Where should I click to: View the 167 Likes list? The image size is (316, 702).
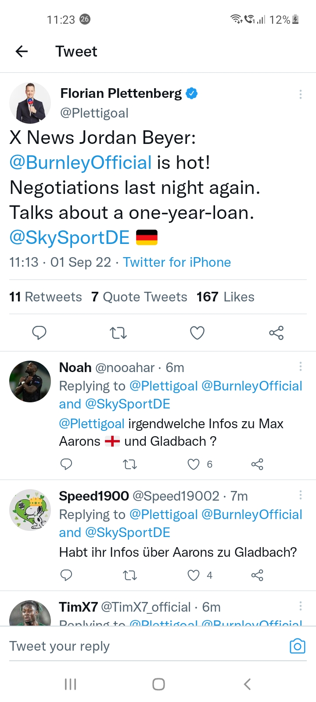225,297
